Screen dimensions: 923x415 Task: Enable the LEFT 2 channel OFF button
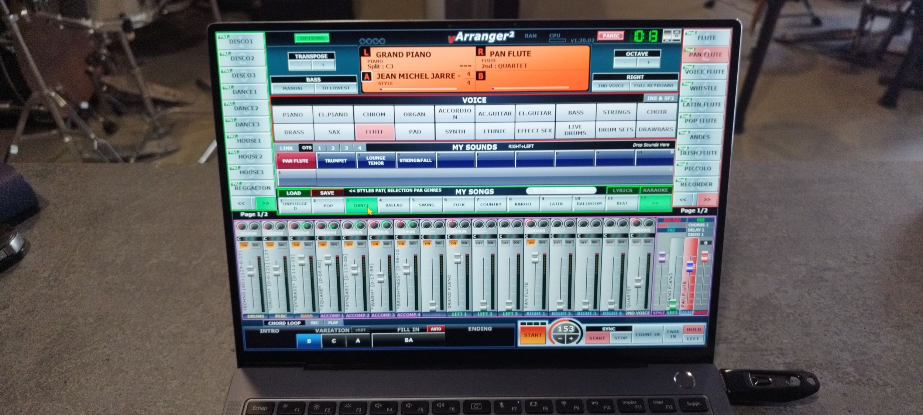pos(479,243)
